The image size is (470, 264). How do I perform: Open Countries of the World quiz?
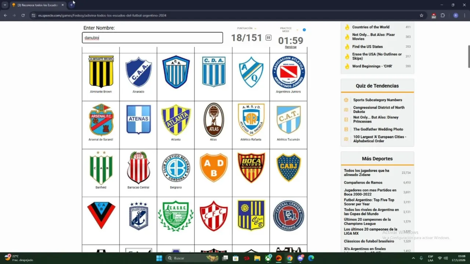(x=371, y=27)
